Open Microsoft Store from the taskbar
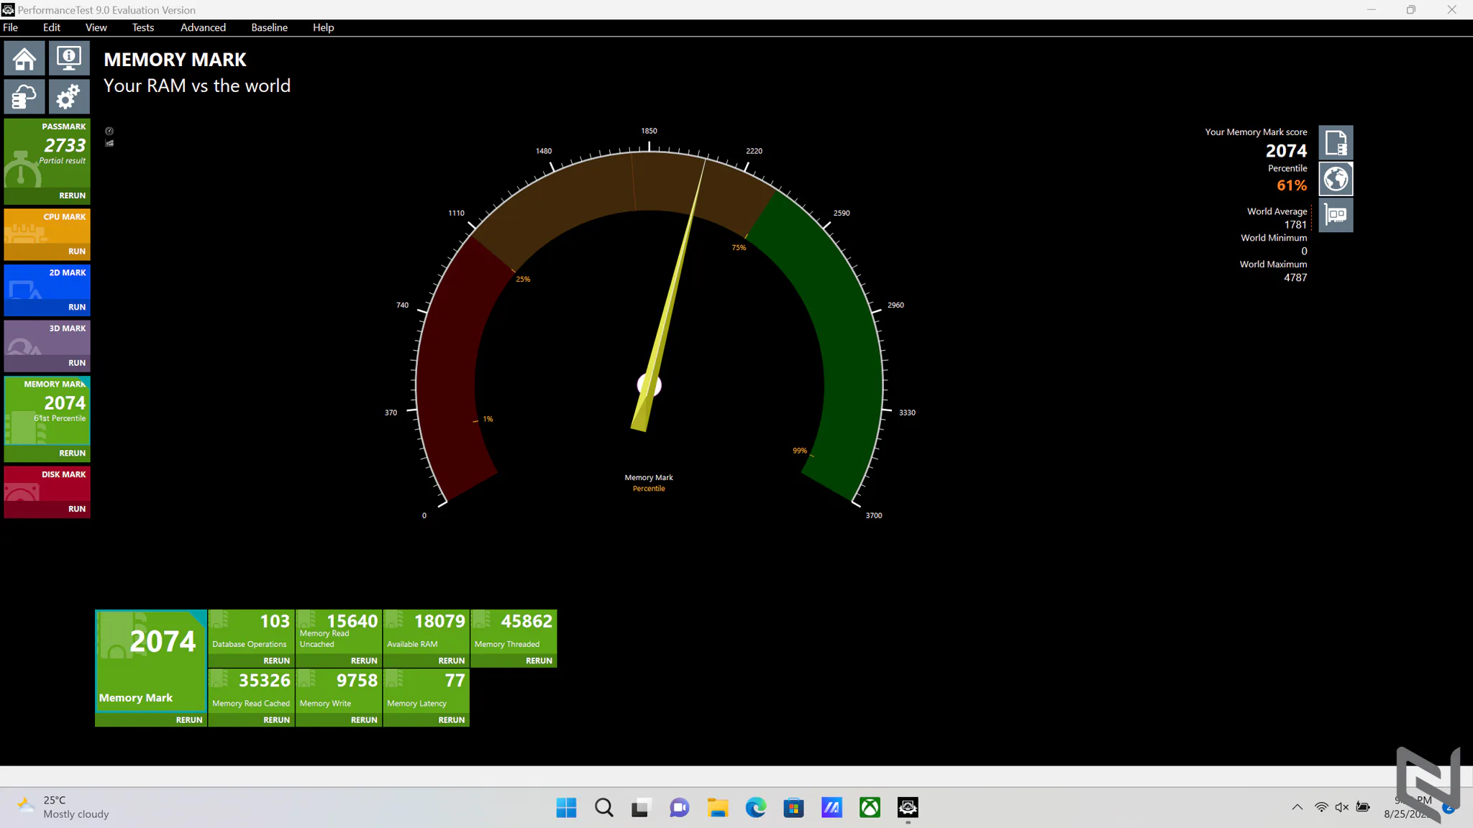The height and width of the screenshot is (828, 1473). click(x=794, y=808)
